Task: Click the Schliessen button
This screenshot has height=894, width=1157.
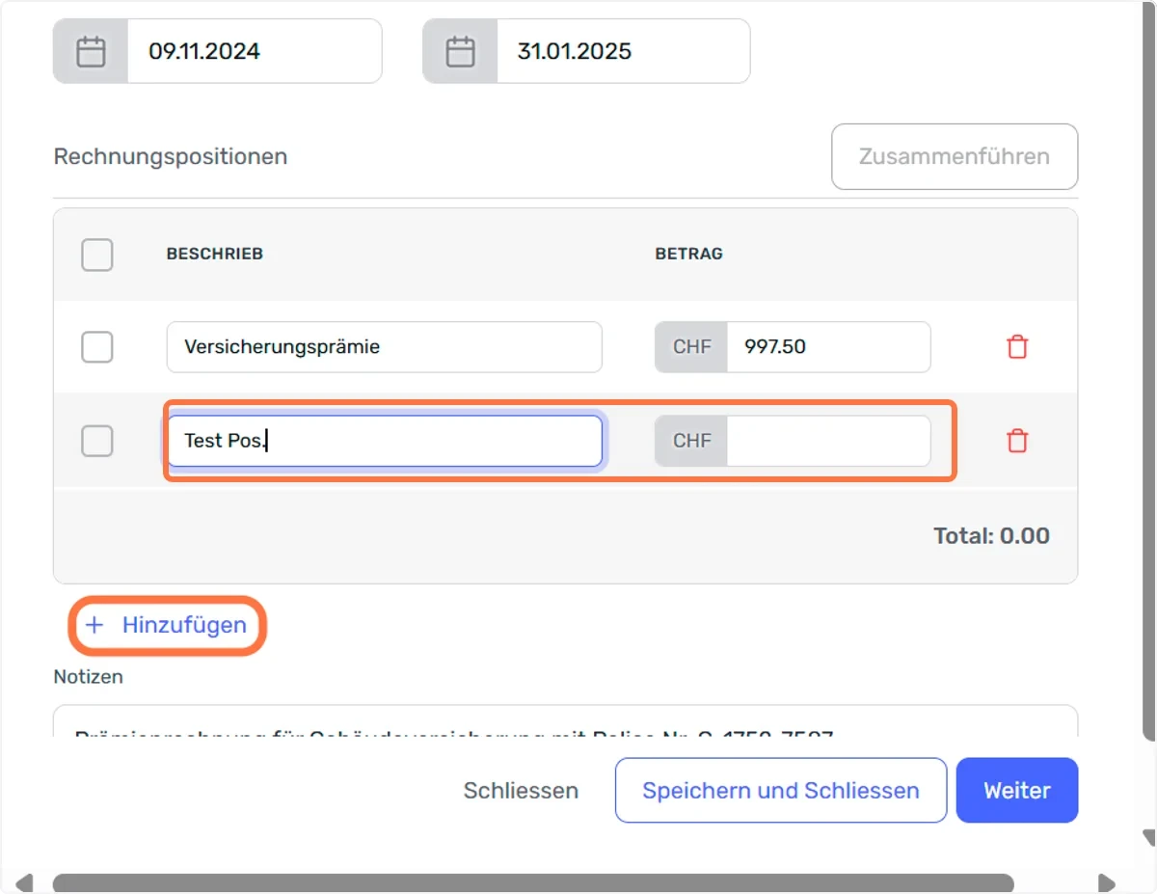Action: click(x=521, y=791)
